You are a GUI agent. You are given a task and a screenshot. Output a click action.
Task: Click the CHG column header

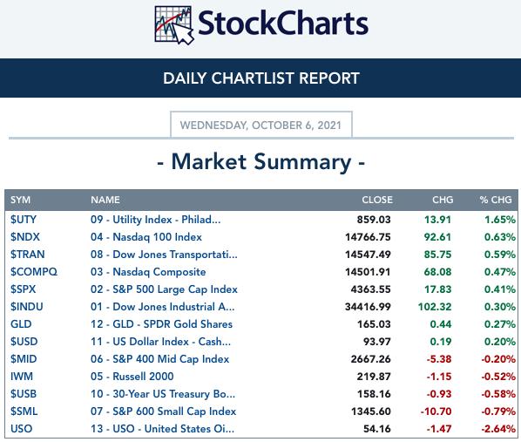click(x=443, y=200)
